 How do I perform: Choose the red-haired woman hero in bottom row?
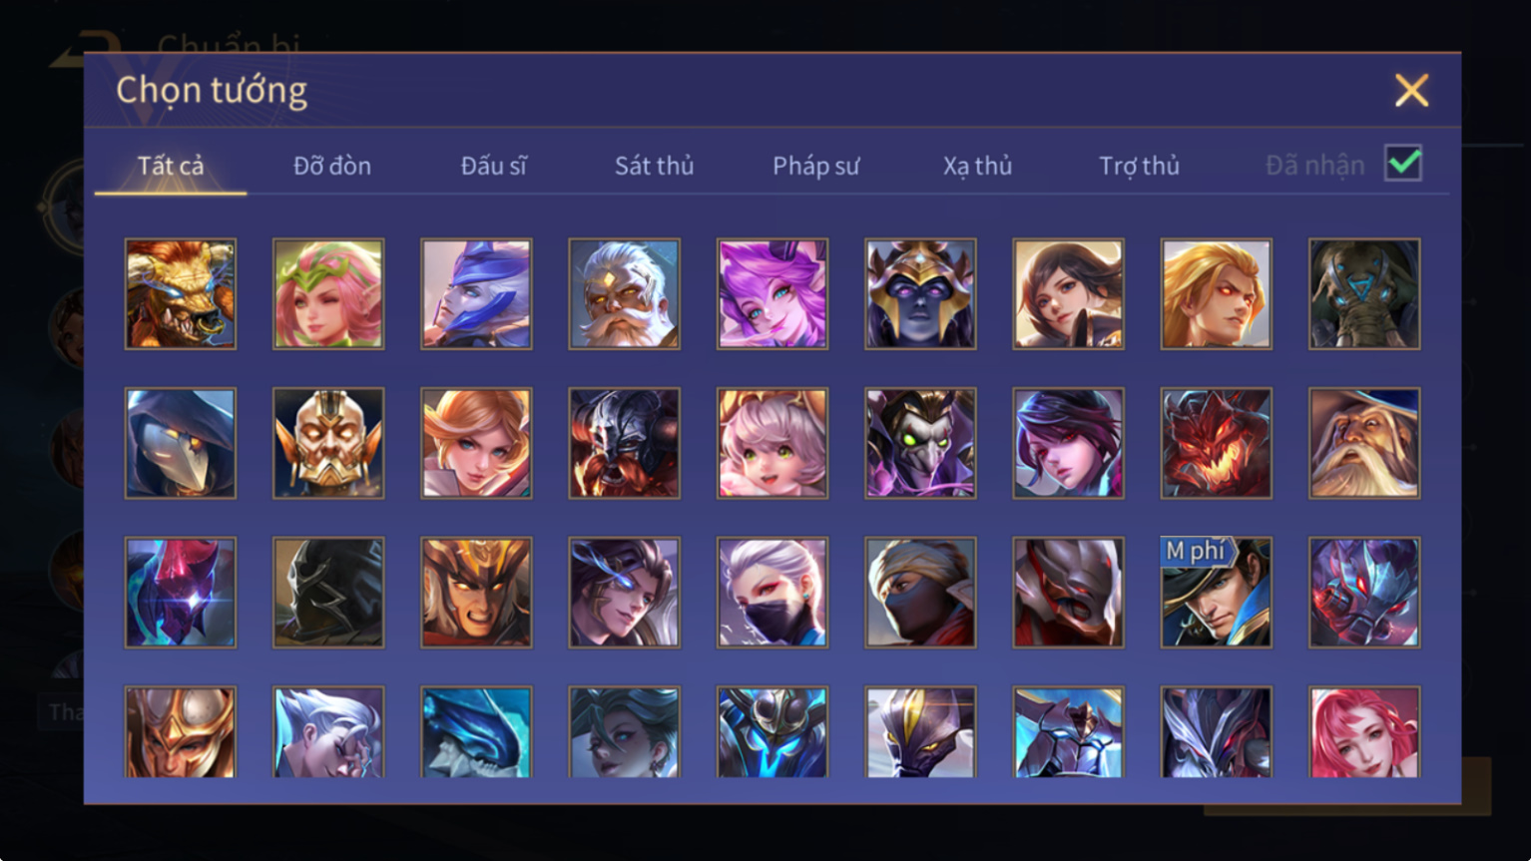(x=1364, y=732)
